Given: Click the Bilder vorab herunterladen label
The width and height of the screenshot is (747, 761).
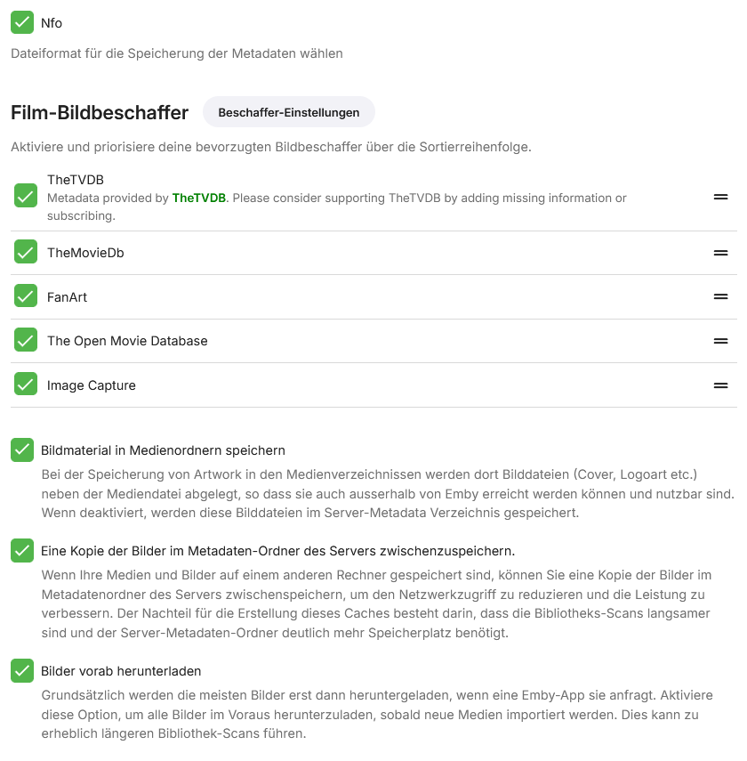Looking at the screenshot, I should tap(121, 671).
